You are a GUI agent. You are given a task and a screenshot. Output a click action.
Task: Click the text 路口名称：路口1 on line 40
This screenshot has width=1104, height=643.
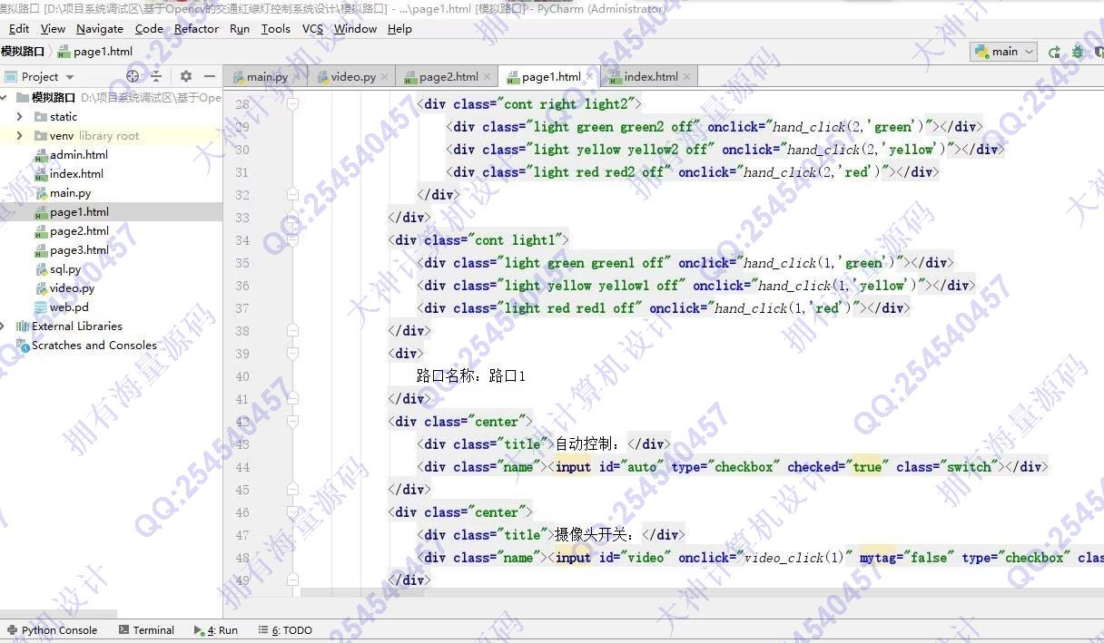[471, 376]
